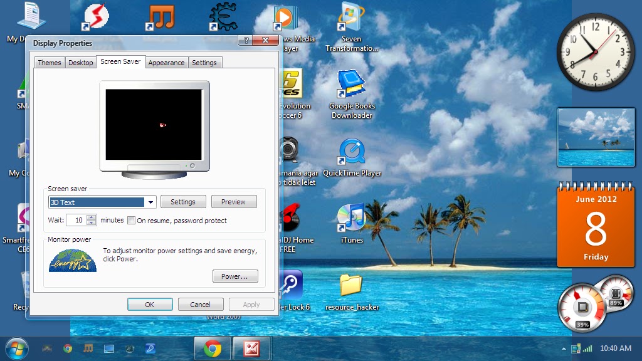Click into the Wait minutes field
The width and height of the screenshot is (642, 361).
pos(76,220)
